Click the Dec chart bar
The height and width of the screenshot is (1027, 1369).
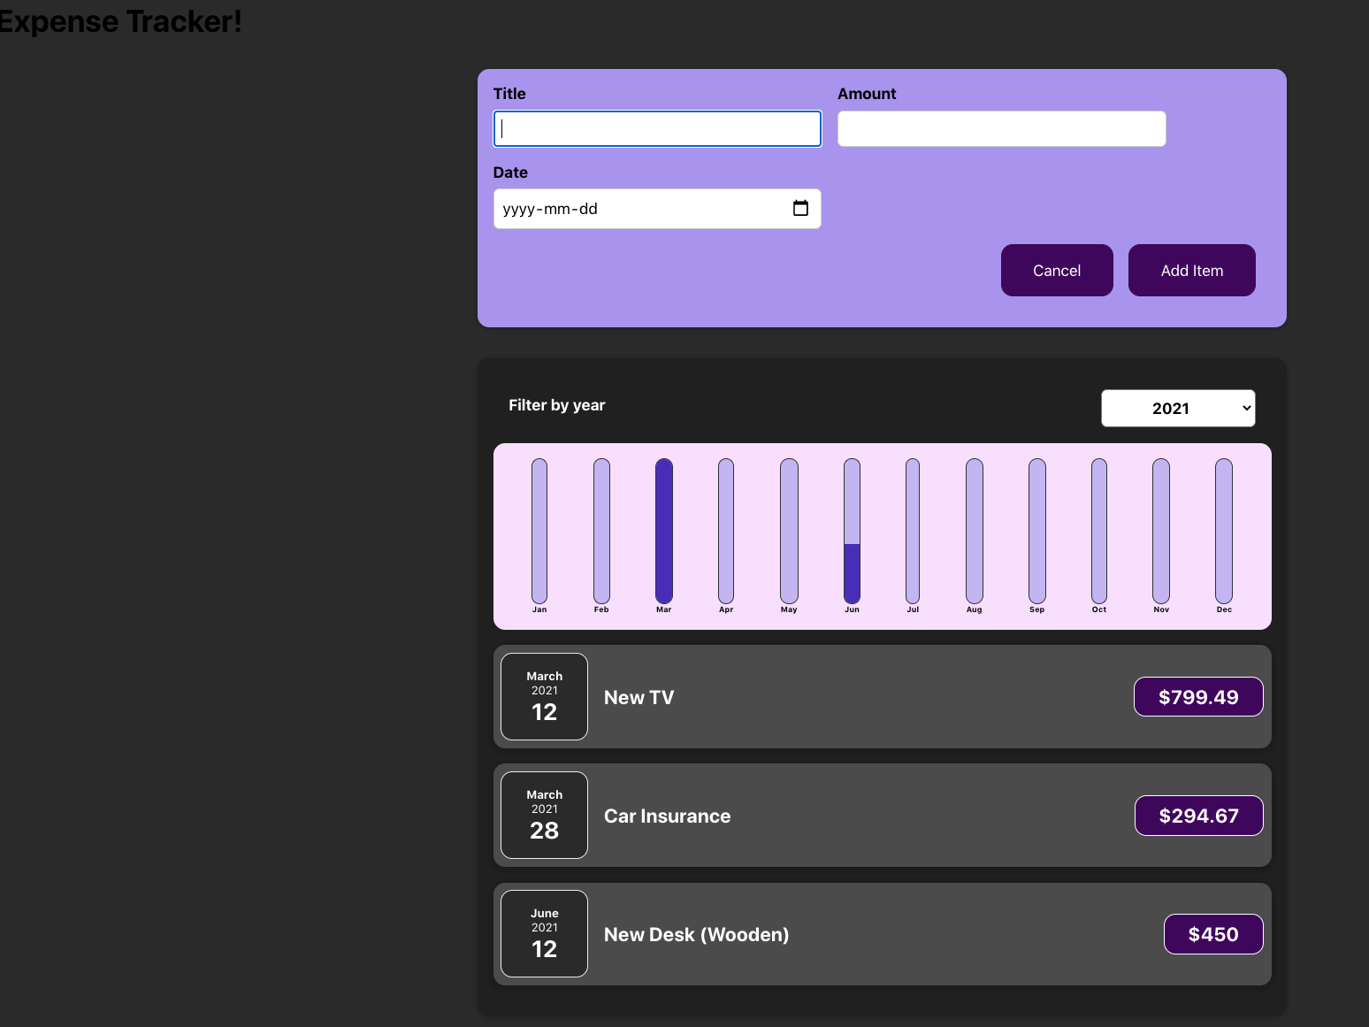pyautogui.click(x=1224, y=531)
